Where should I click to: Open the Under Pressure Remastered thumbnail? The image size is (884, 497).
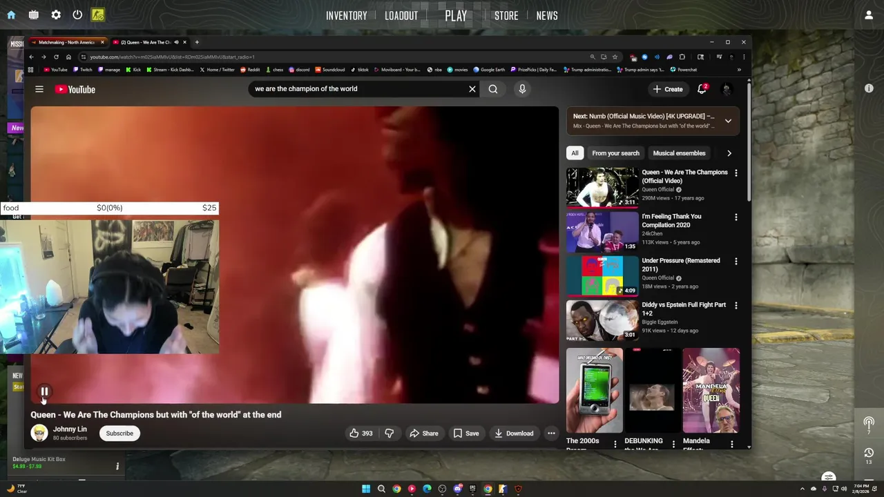602,275
